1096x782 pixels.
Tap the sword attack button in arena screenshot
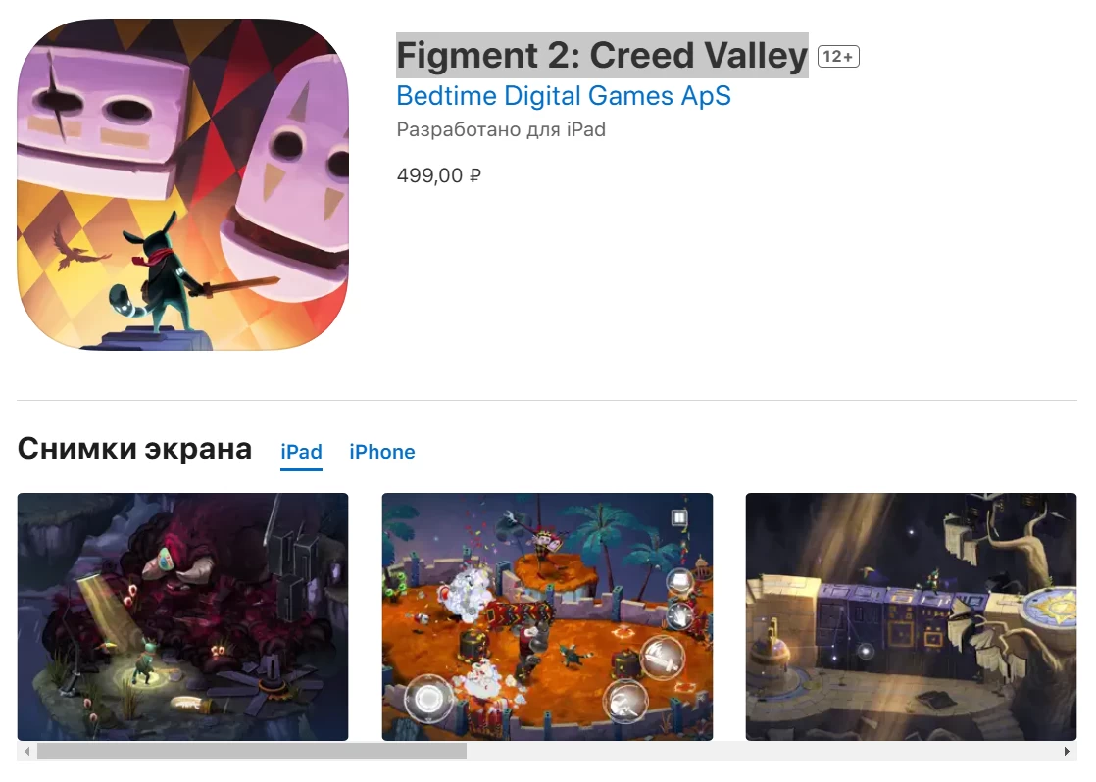coord(663,658)
